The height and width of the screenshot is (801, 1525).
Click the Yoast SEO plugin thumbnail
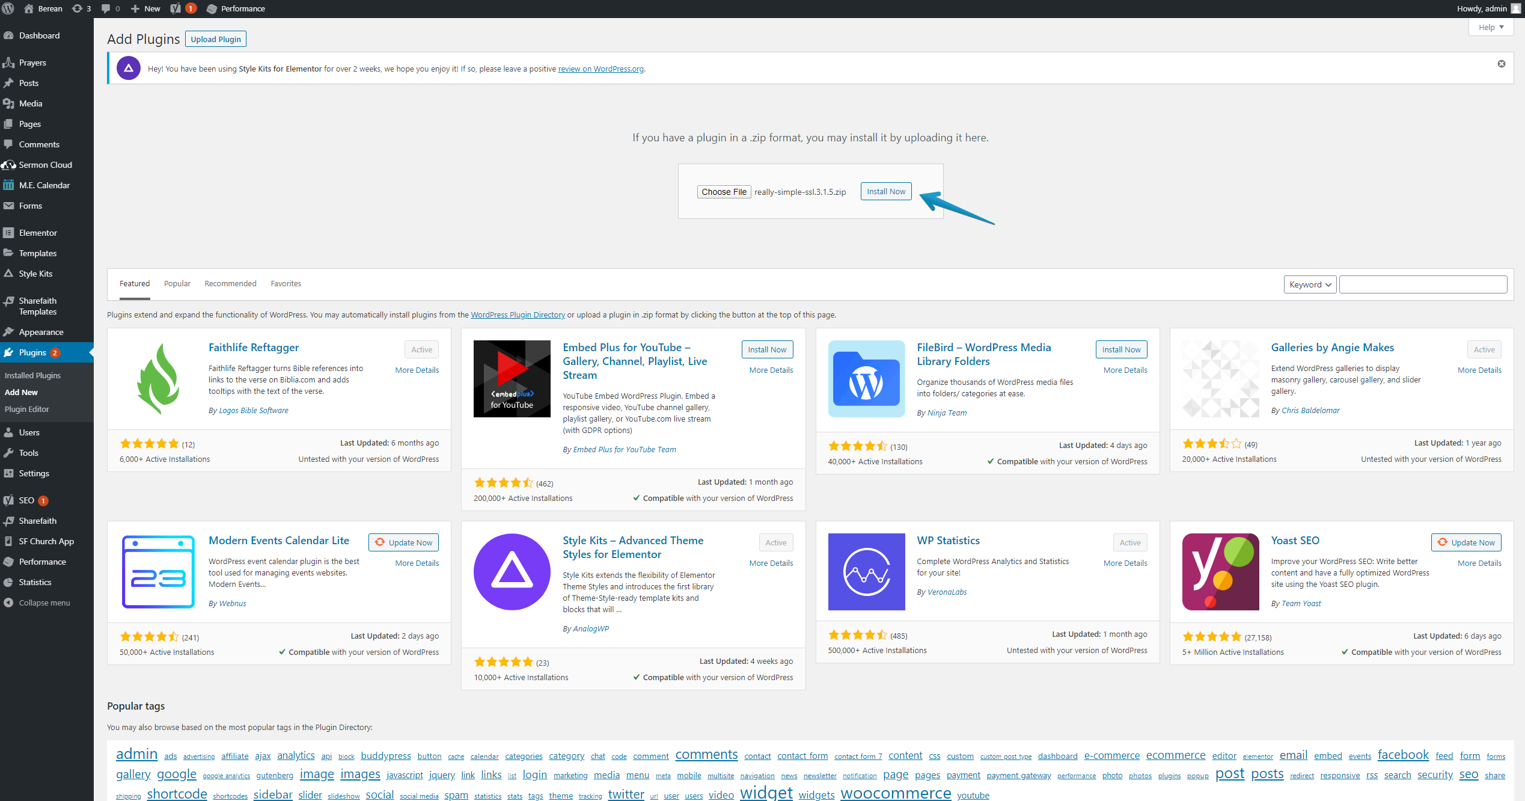point(1220,572)
